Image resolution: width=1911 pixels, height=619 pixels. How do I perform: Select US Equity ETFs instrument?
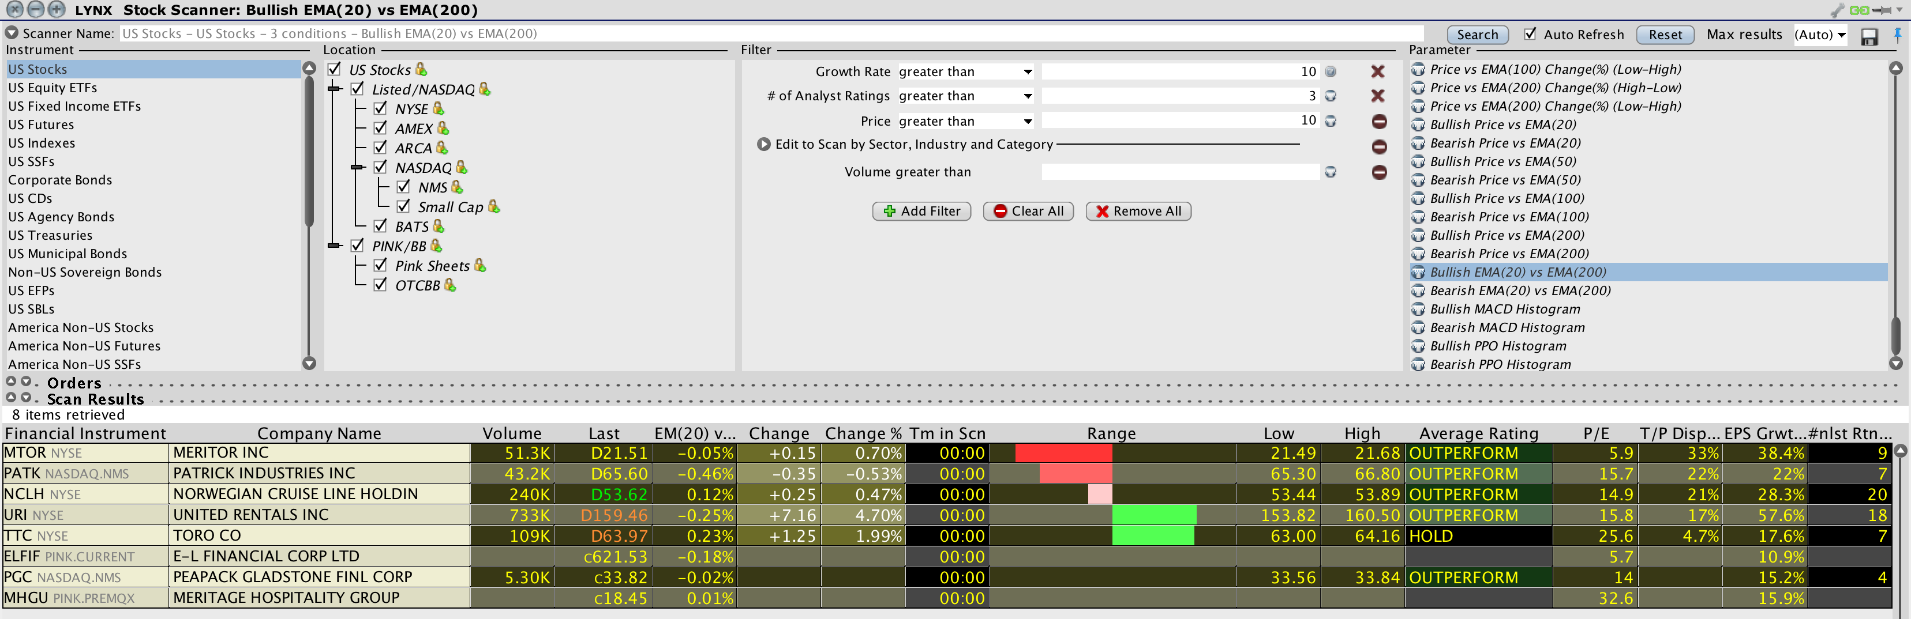53,88
